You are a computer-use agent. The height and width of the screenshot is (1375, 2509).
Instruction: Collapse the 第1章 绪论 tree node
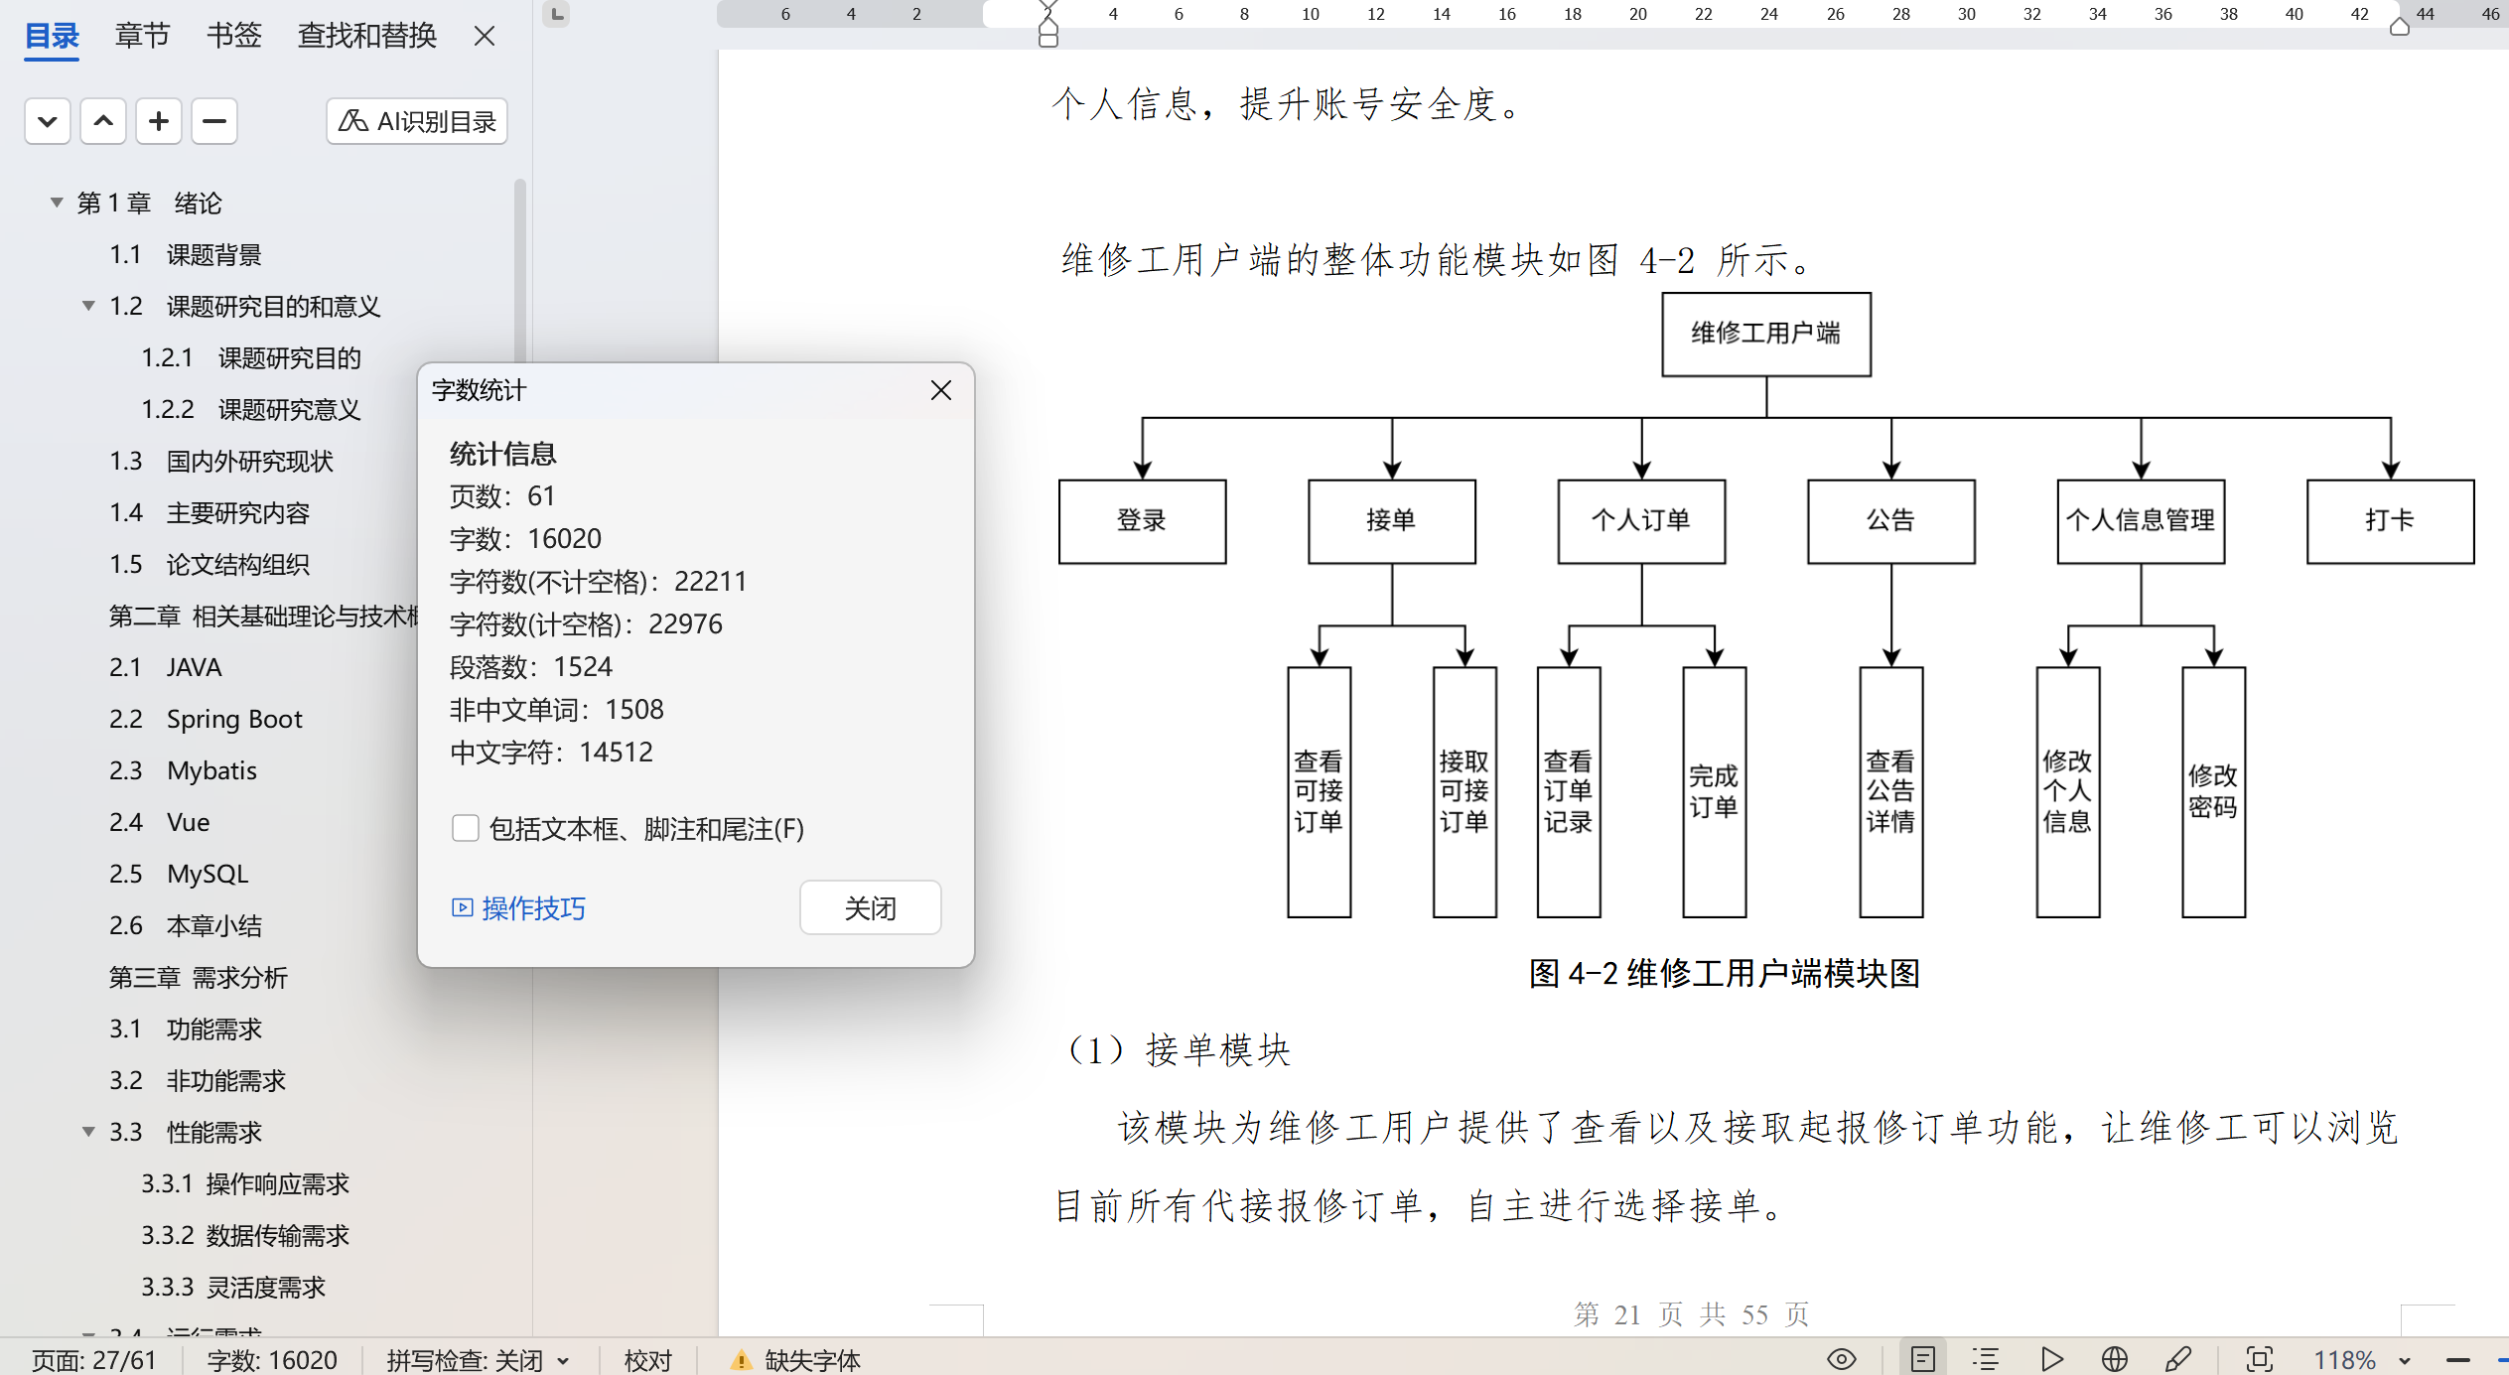57,203
